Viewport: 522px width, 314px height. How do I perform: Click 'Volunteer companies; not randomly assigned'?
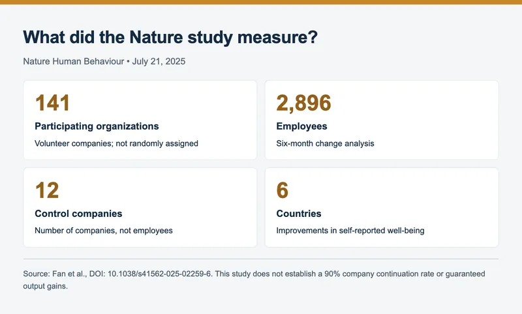point(117,143)
